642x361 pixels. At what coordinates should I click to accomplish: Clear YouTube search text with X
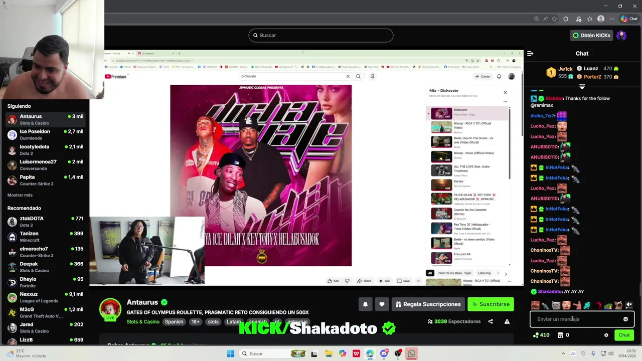coord(348,76)
